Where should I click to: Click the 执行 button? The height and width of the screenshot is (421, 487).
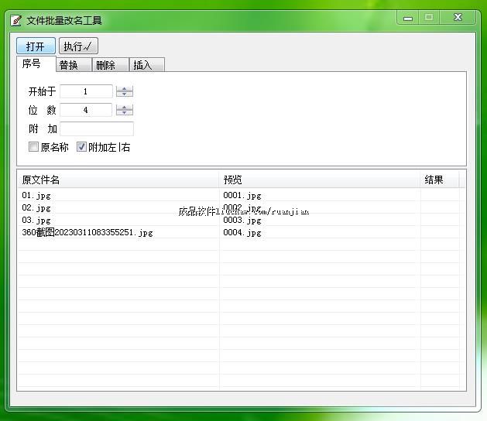coord(78,46)
